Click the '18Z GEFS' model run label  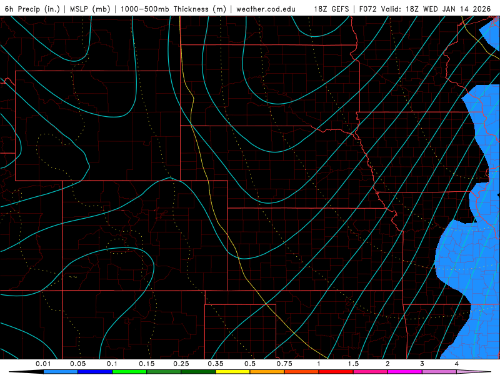pos(331,9)
